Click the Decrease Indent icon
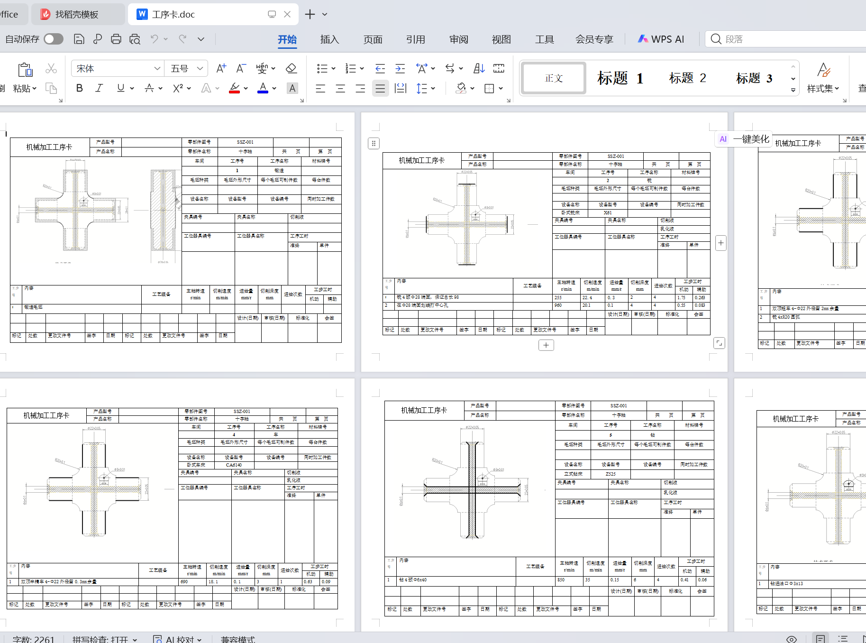This screenshot has height=643, width=866. point(380,69)
